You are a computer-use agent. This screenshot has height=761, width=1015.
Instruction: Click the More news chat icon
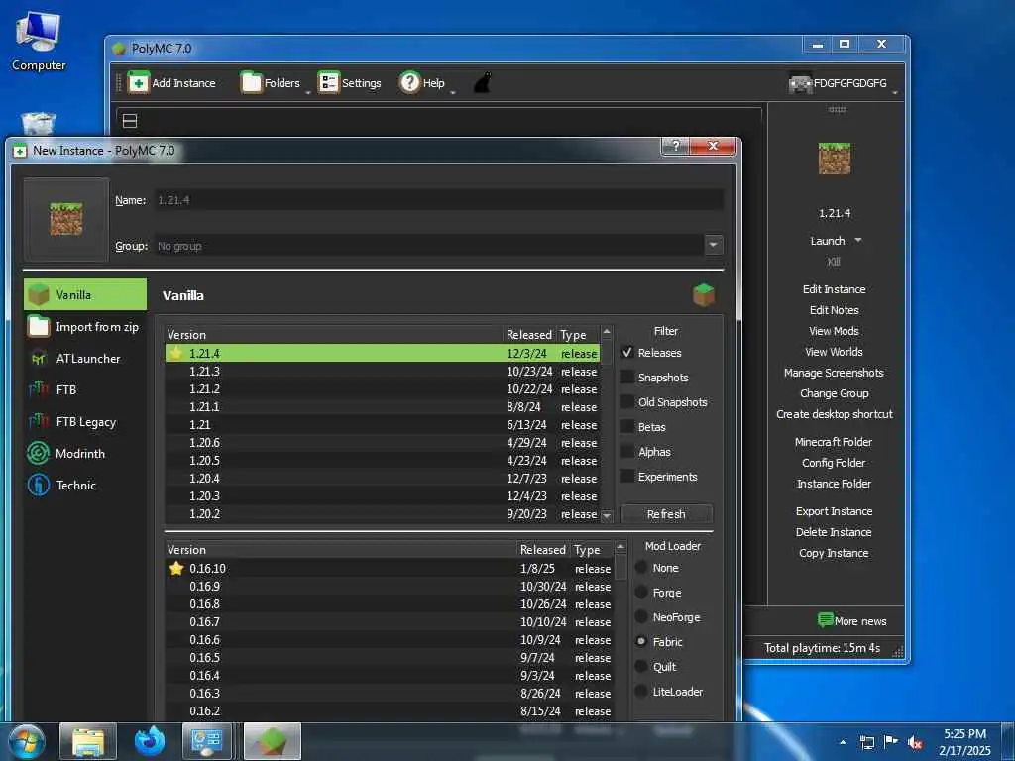[825, 620]
